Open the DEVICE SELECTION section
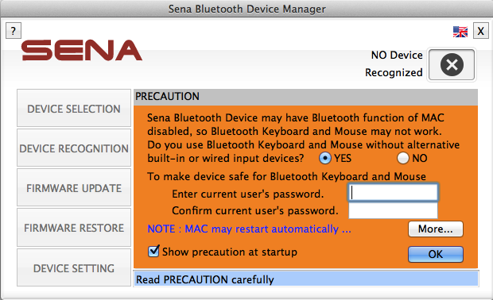The width and height of the screenshot is (493, 300). coord(74,108)
